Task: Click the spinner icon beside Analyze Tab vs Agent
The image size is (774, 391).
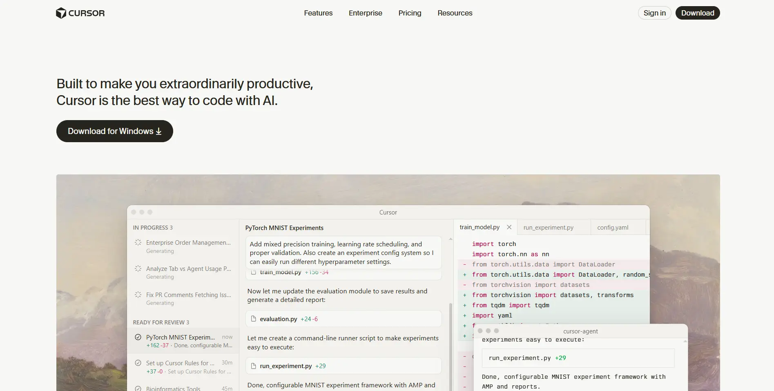Action: (x=138, y=268)
